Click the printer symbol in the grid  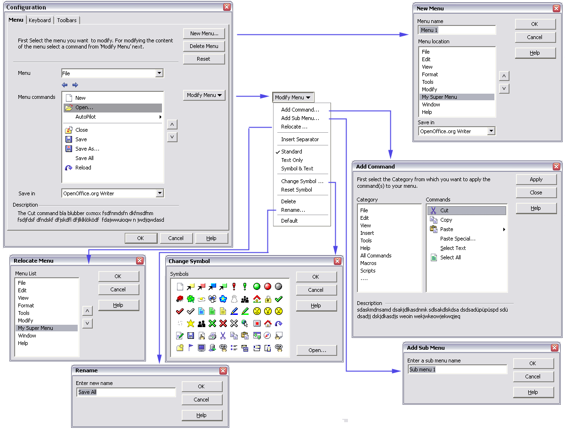[x=212, y=336]
